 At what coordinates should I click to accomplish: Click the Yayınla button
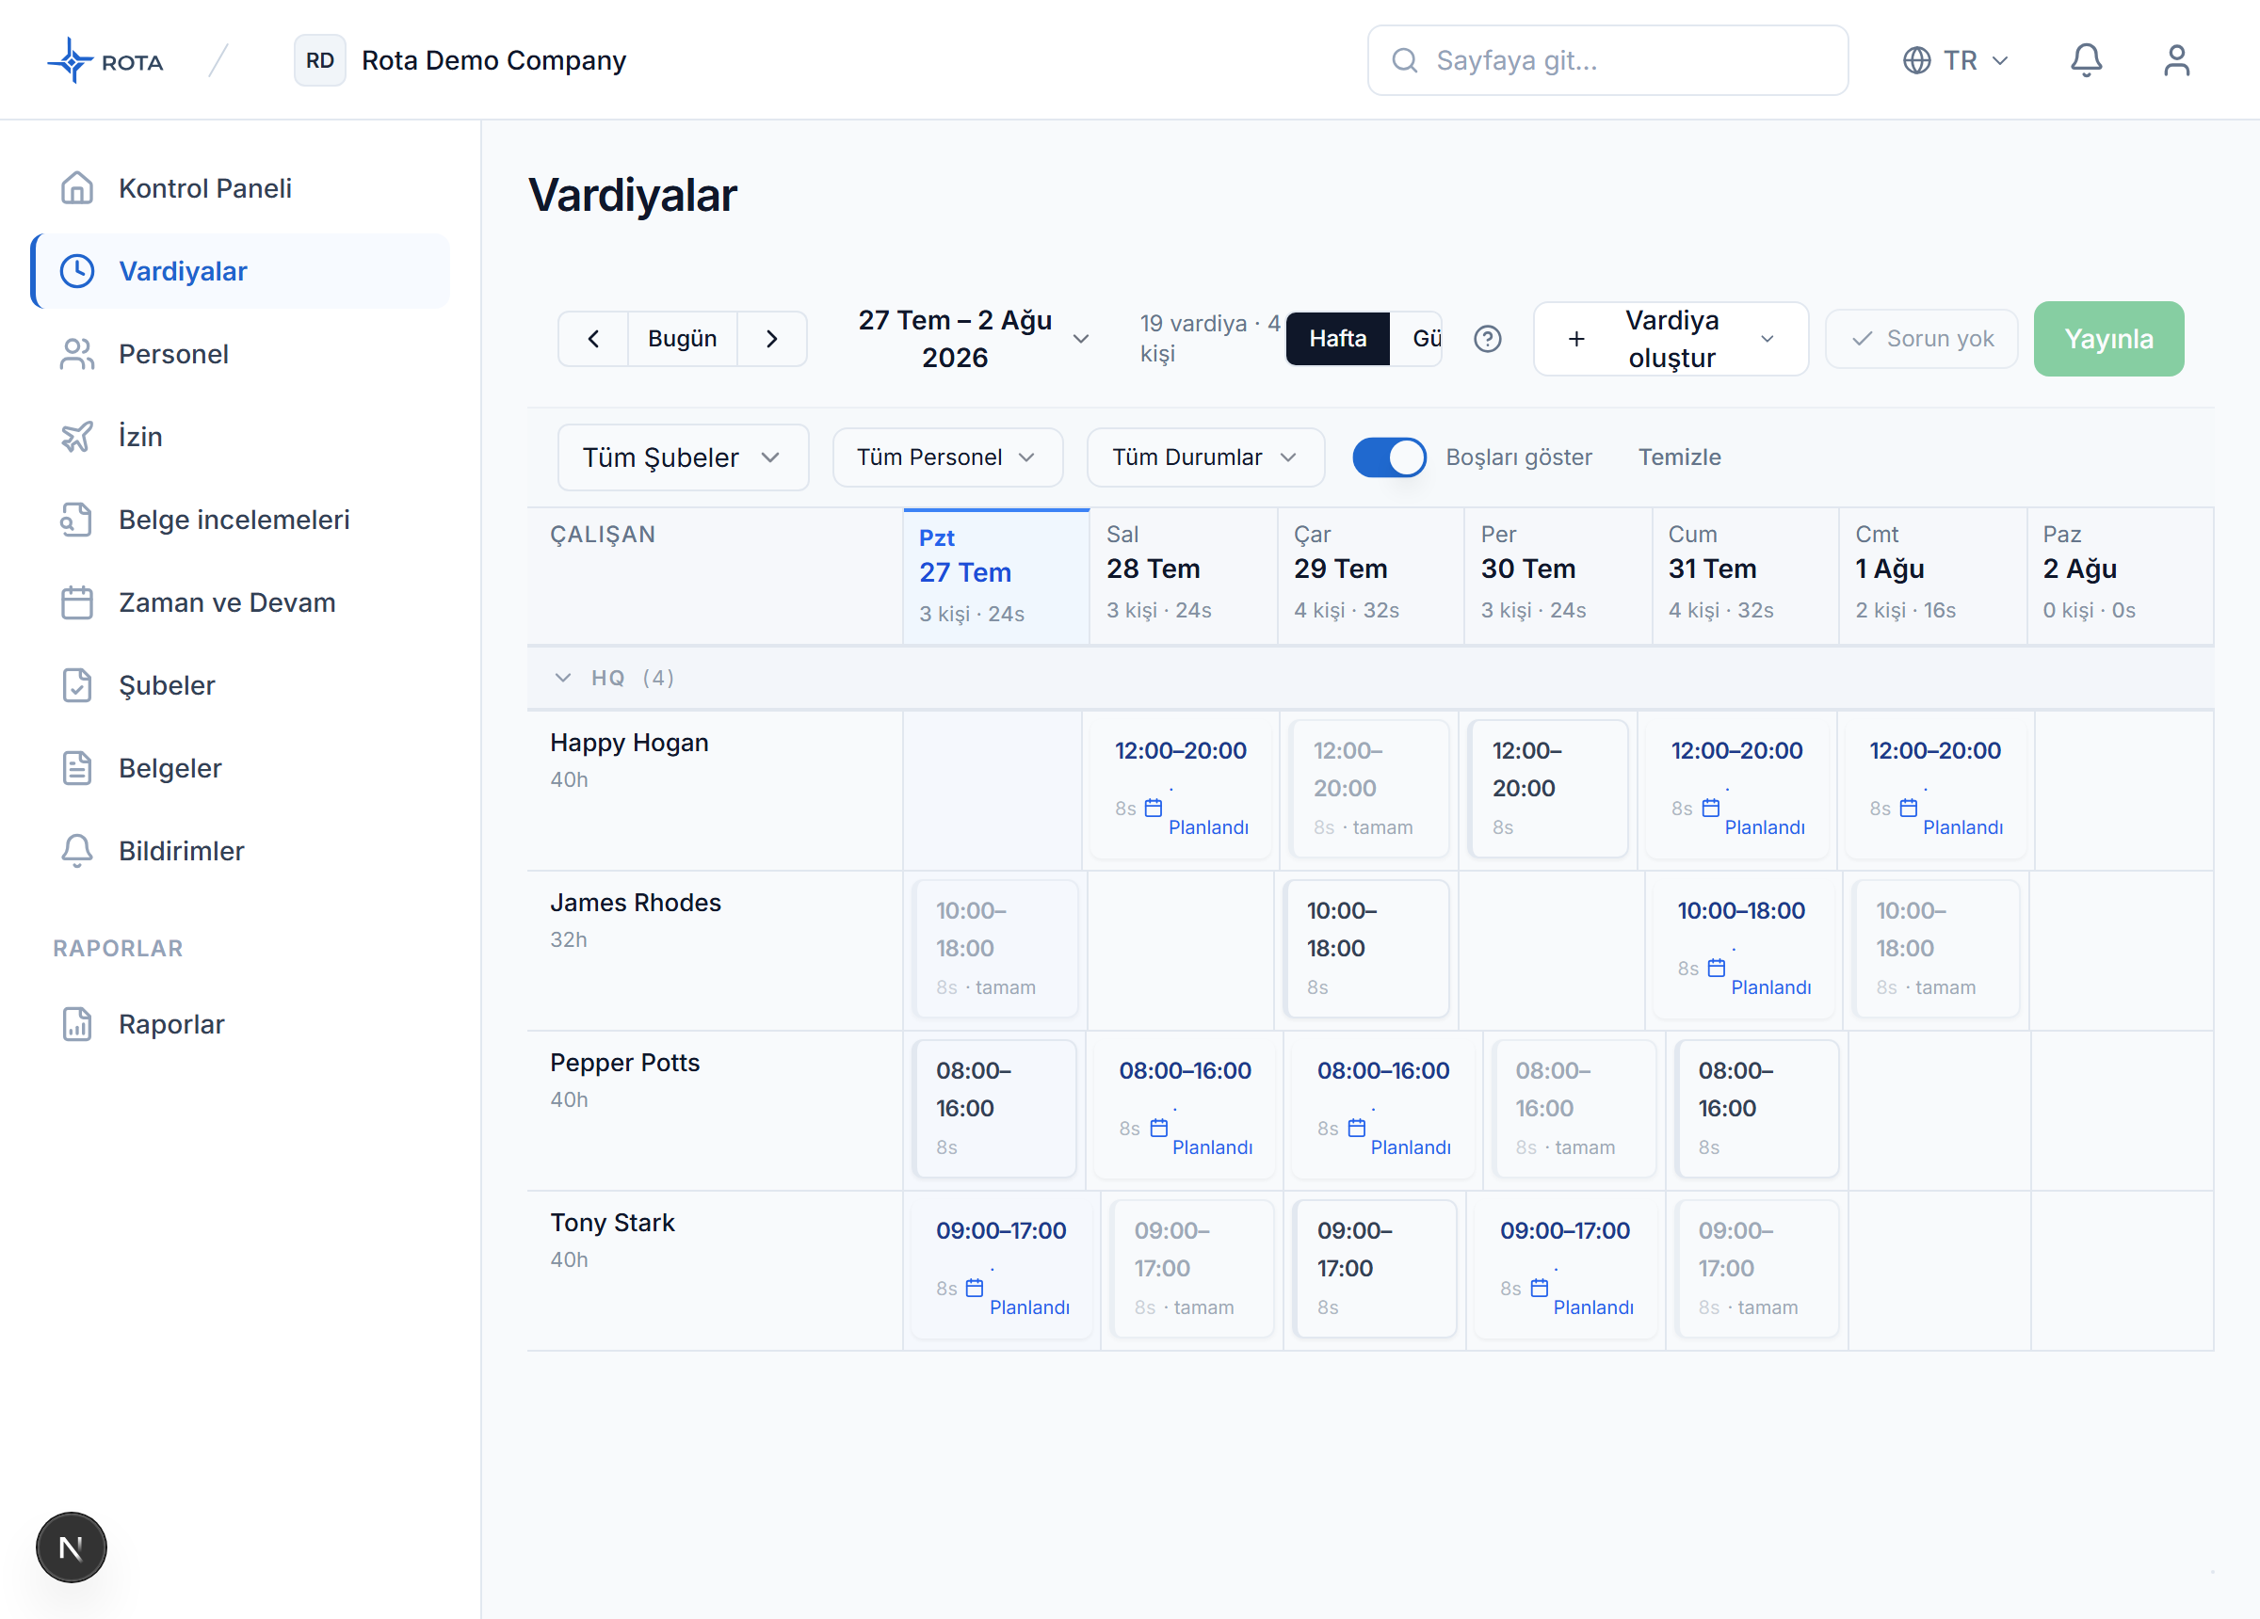[x=2107, y=339]
